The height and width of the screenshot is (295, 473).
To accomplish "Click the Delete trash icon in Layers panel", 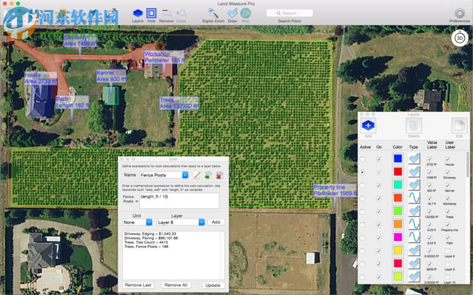I will click(413, 125).
